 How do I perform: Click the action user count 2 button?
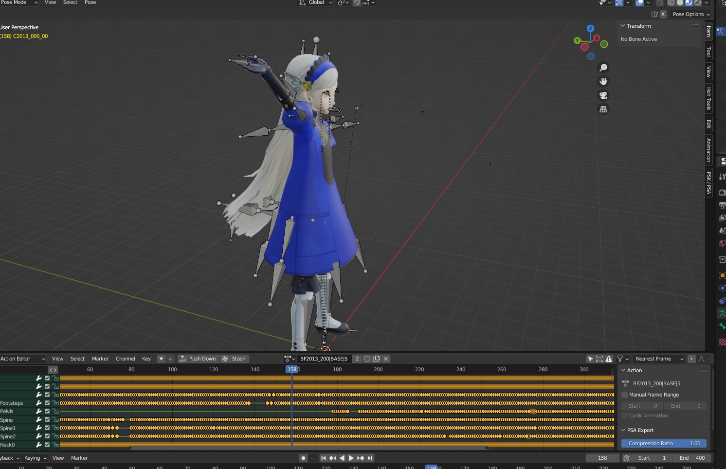(357, 359)
